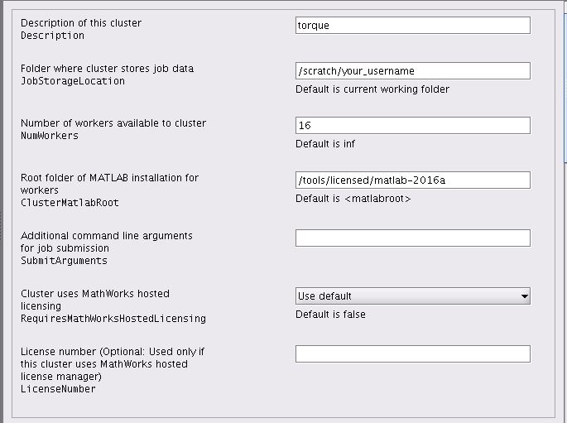Click "Number of workers available to cluster" label
The image size is (567, 423).
[x=113, y=123]
